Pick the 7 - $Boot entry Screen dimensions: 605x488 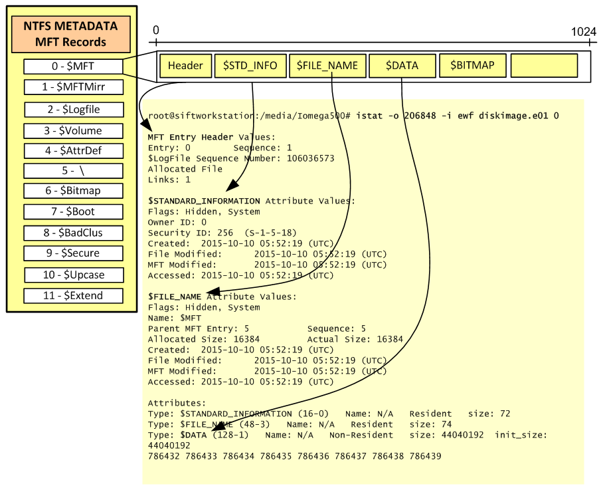coord(73,212)
